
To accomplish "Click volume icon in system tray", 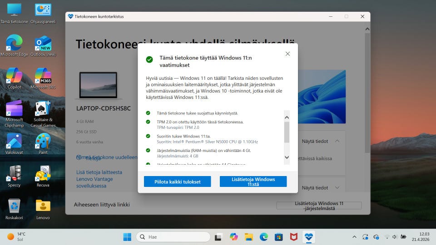I will point(394,237).
